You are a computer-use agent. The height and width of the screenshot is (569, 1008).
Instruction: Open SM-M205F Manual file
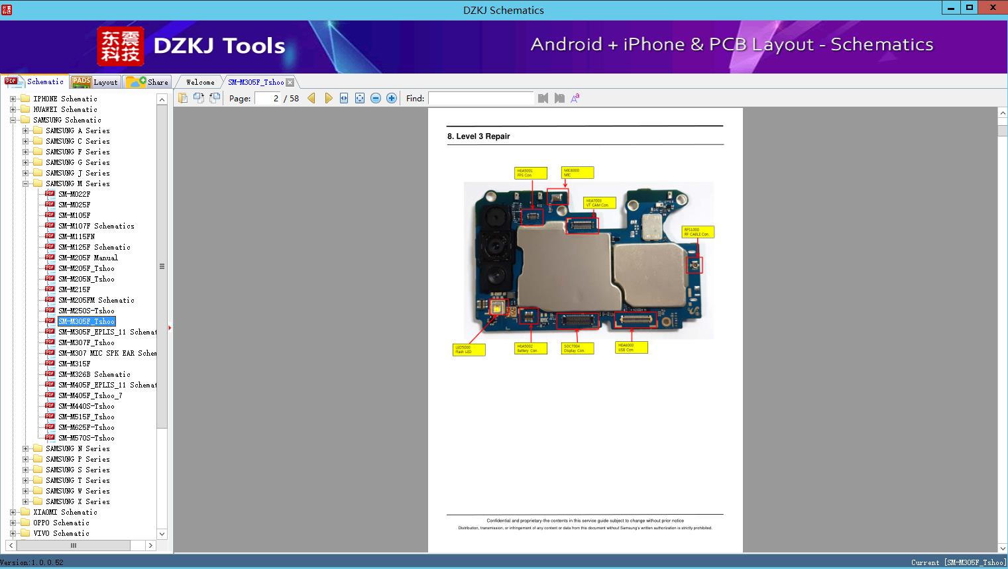point(88,258)
